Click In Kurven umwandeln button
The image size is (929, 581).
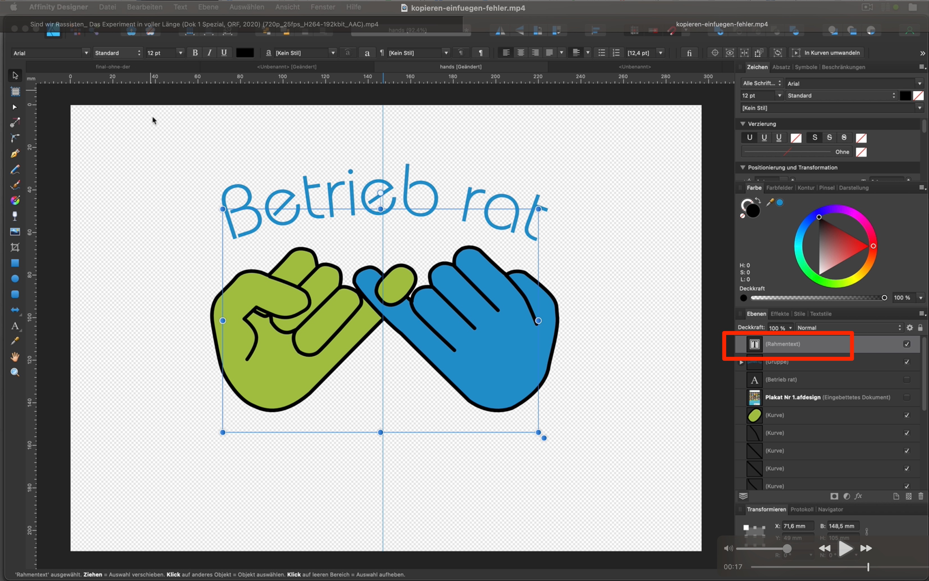point(827,53)
